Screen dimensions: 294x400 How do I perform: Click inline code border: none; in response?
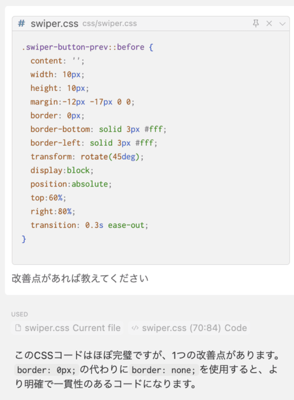164,370
